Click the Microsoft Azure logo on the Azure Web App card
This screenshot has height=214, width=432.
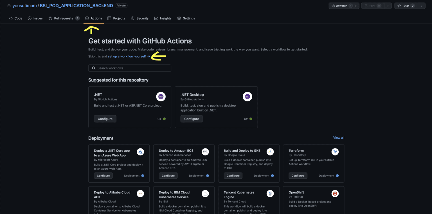coord(140,152)
